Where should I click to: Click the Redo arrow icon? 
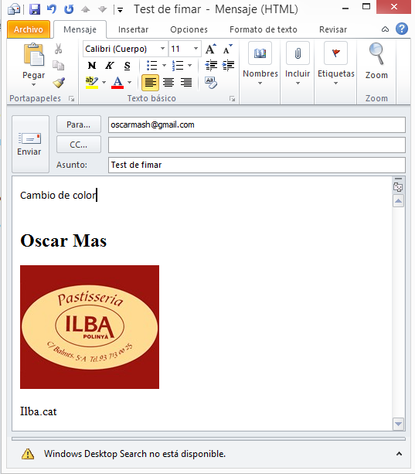(69, 9)
